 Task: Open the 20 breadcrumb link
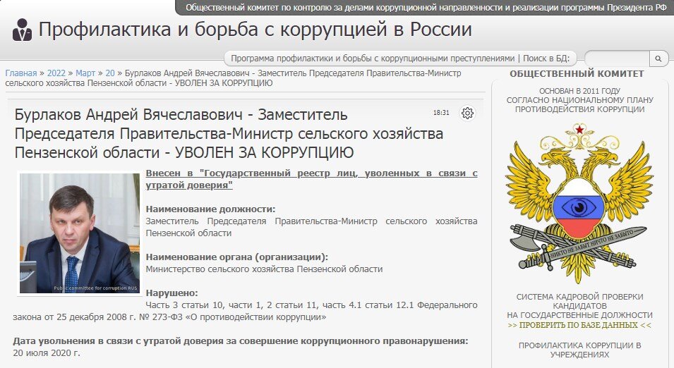110,73
